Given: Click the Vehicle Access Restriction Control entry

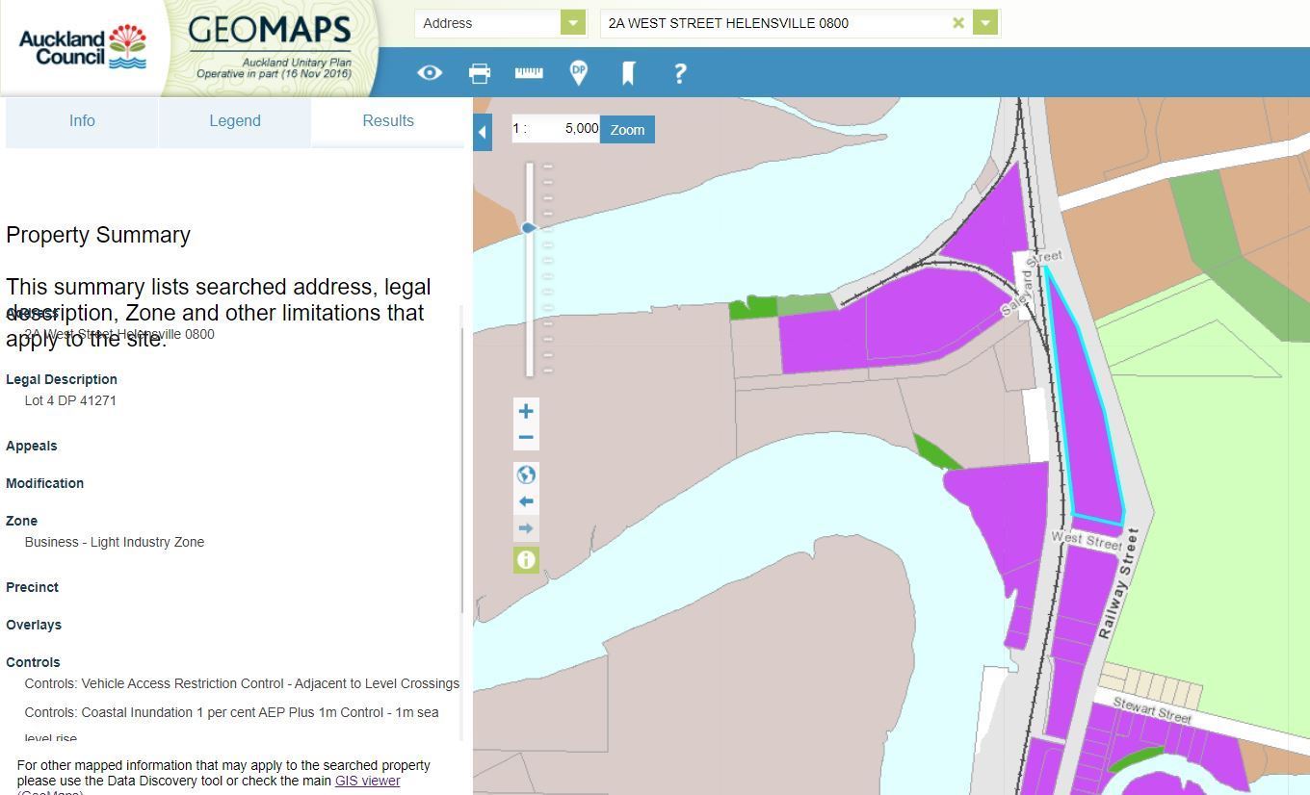Looking at the screenshot, I should tap(242, 683).
